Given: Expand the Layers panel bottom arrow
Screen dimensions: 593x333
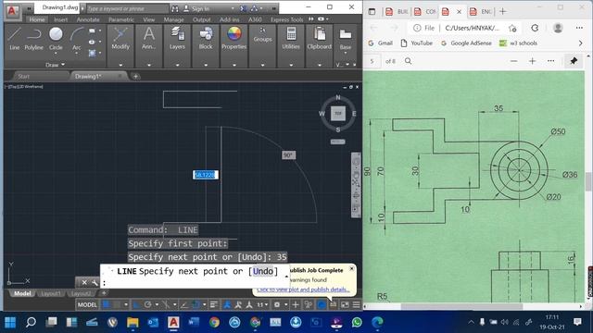Looking at the screenshot, I should (x=177, y=65).
